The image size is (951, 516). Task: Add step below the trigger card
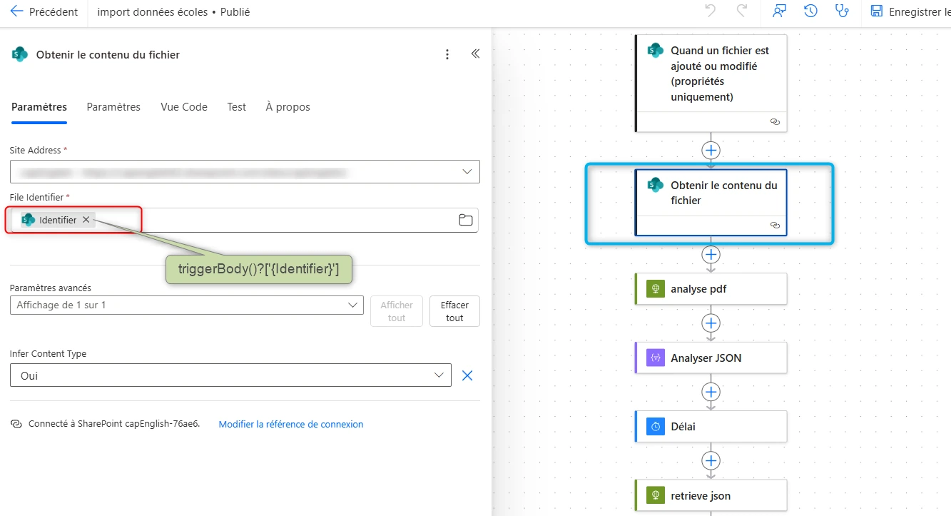711,151
